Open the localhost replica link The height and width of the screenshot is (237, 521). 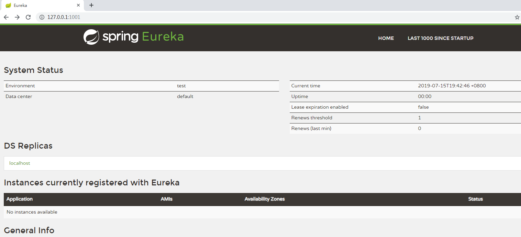(x=20, y=163)
